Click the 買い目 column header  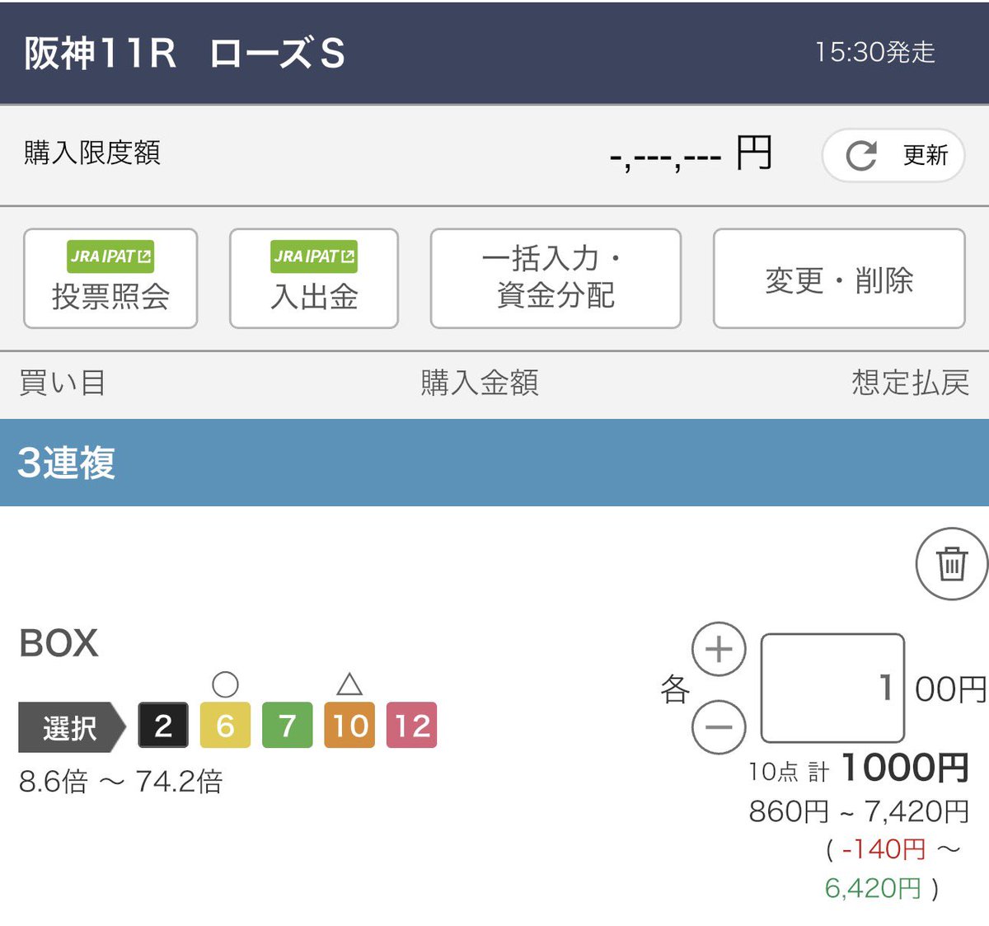coord(63,383)
